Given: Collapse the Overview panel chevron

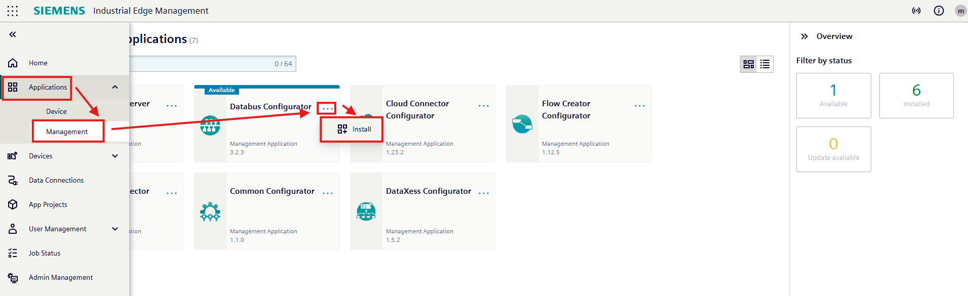Looking at the screenshot, I should [804, 36].
